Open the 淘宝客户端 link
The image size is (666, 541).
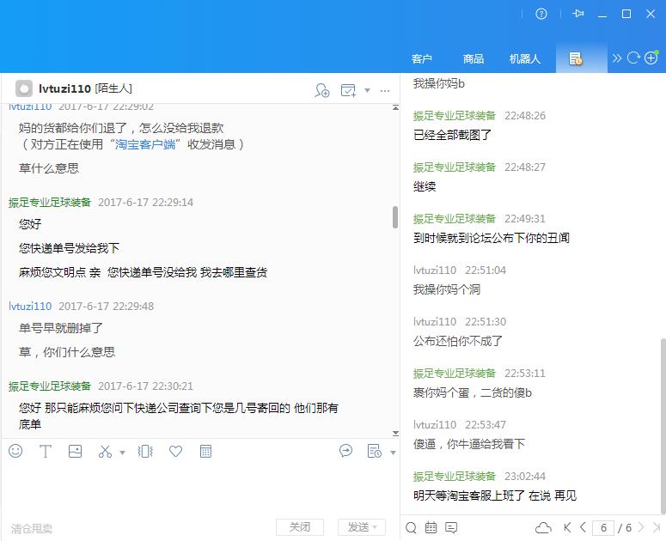[145, 144]
